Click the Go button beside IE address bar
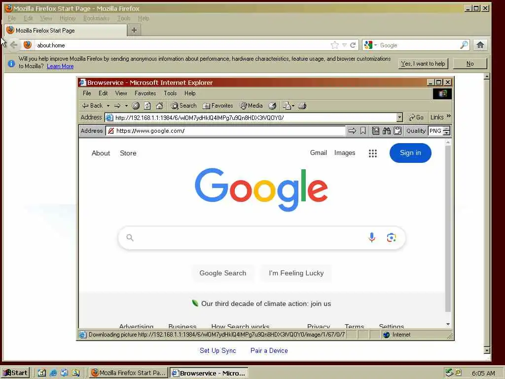The width and height of the screenshot is (505, 379). click(416, 117)
